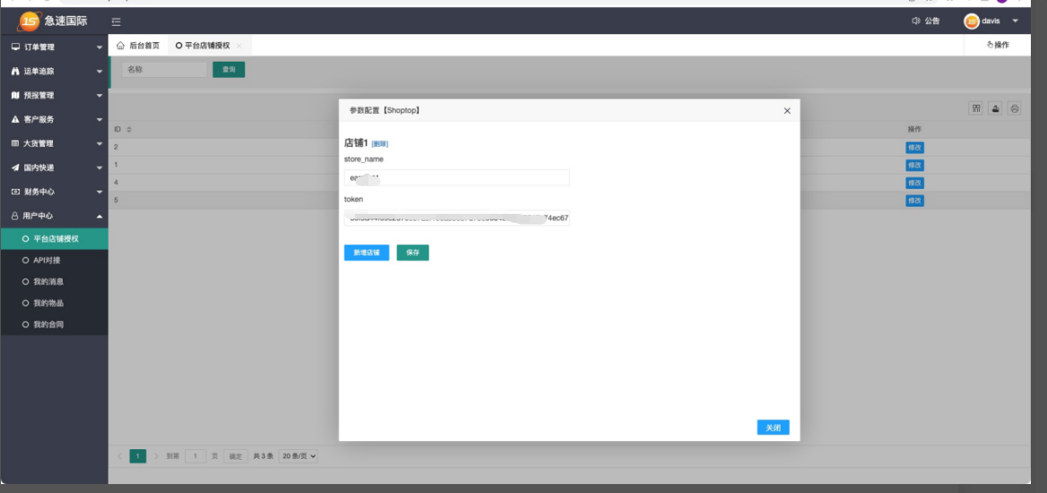Open the 公告 announcements speaker icon
Image resolution: width=1047 pixels, height=493 pixels.
916,21
